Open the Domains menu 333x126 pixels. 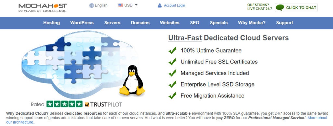coord(140,23)
